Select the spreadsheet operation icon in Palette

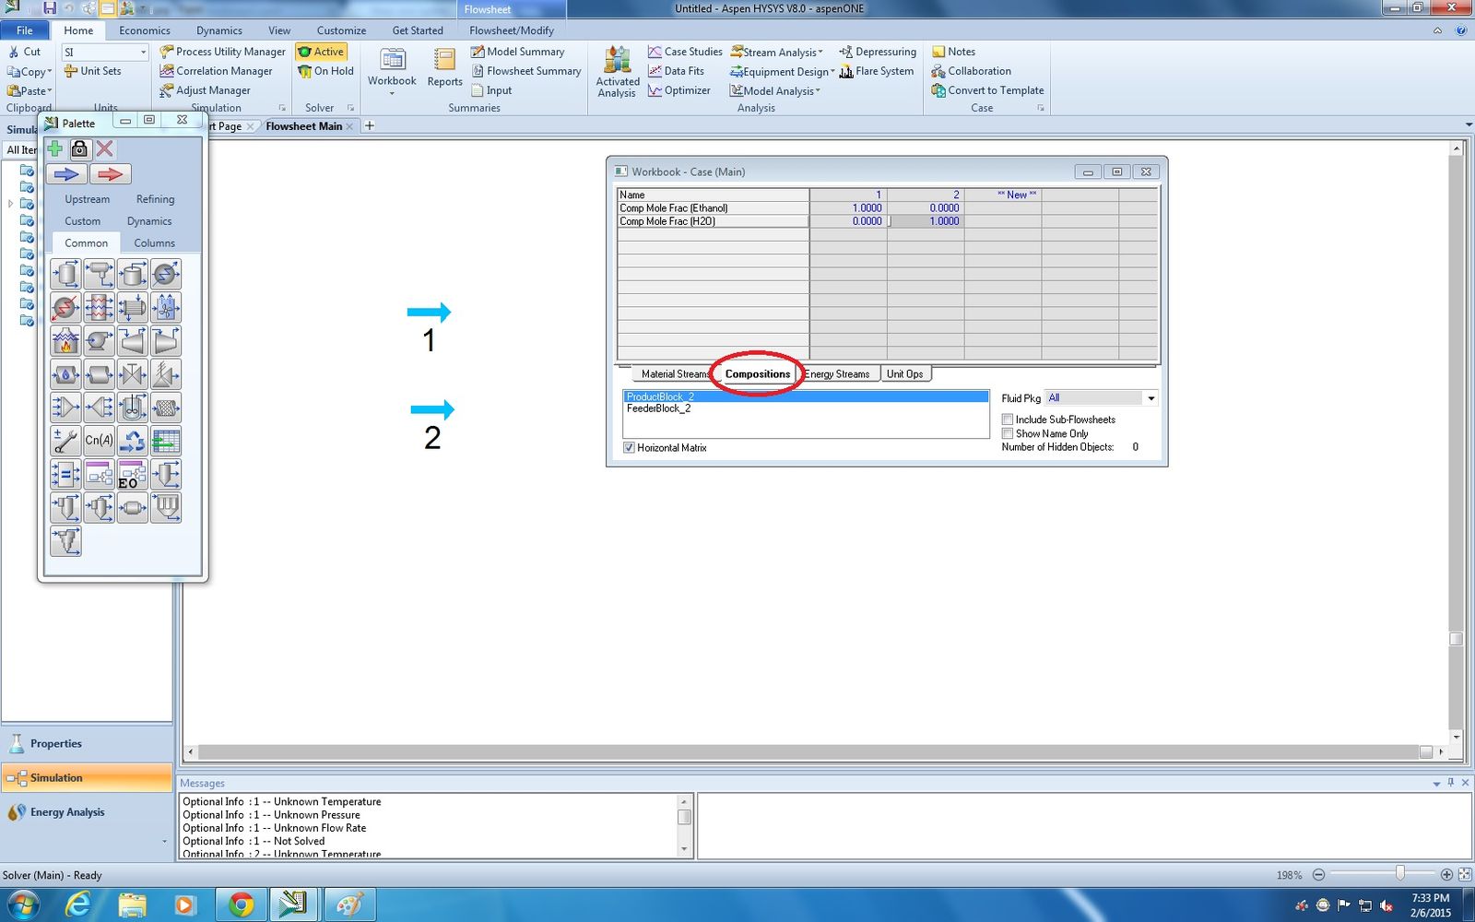point(166,441)
